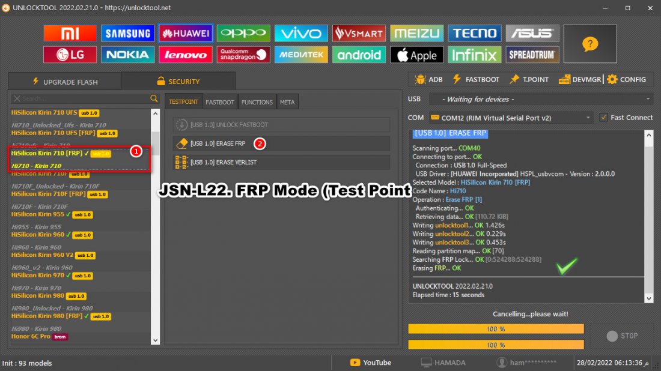Viewport: 661px width, 371px height.
Task: Click the lower 100 % progress bar
Action: (496, 345)
